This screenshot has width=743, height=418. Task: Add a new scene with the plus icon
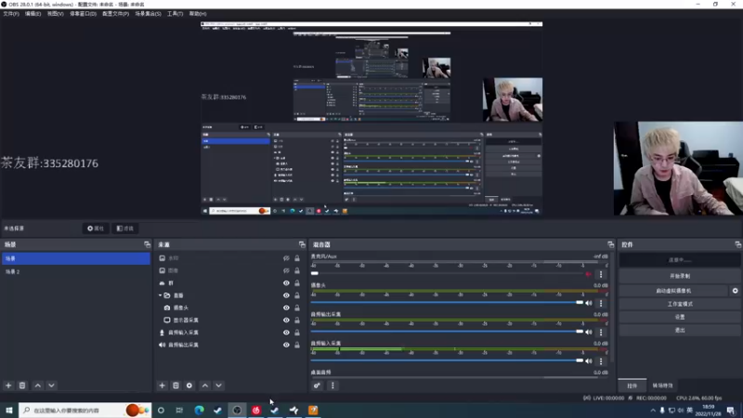[x=8, y=385]
